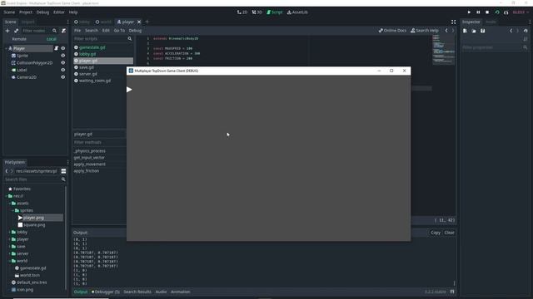Open the Search Results panel
Screen dimensions: 533x299
coord(137,292)
